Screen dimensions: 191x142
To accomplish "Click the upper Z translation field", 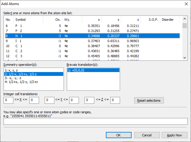I will click(x=115, y=100).
